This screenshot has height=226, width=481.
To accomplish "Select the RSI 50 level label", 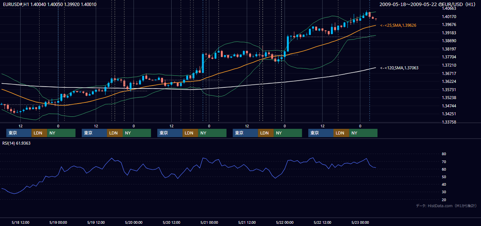I will 444,177.
